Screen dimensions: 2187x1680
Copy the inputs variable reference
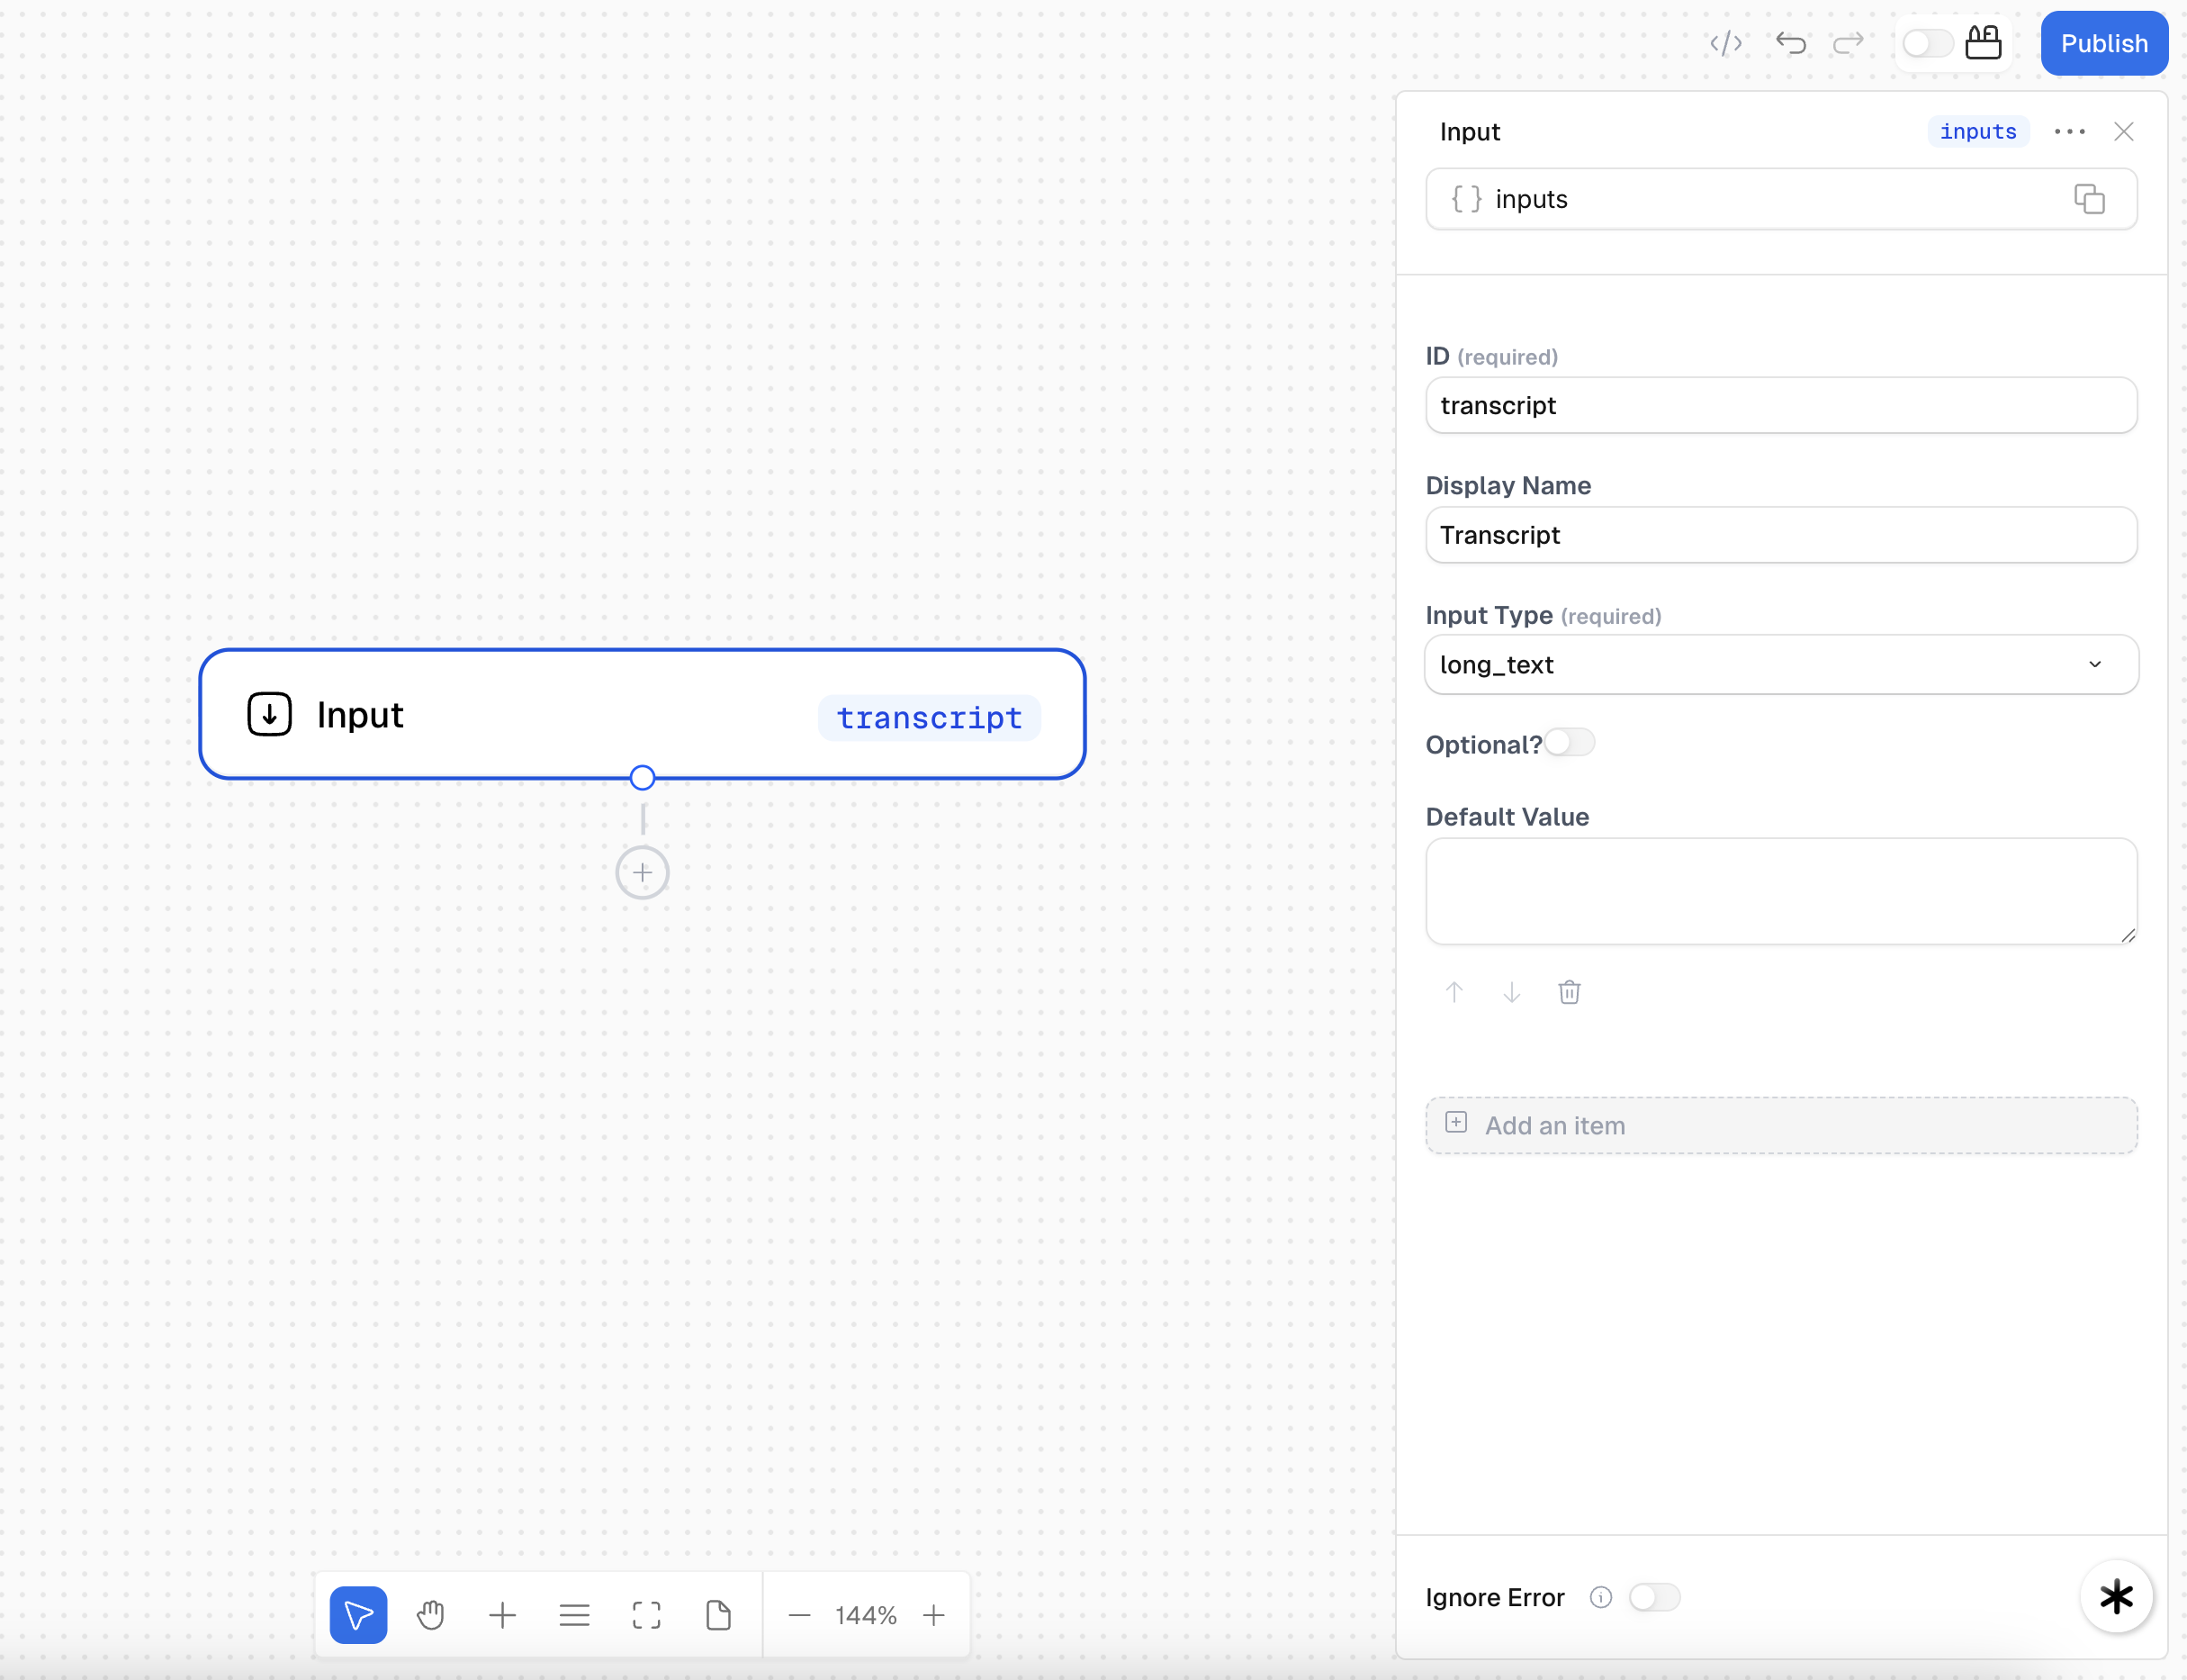[2089, 199]
